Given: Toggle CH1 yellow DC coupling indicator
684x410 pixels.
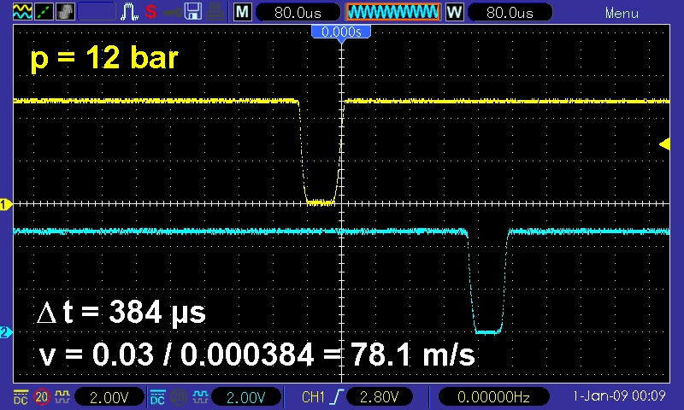Looking at the screenshot, I should (x=20, y=396).
